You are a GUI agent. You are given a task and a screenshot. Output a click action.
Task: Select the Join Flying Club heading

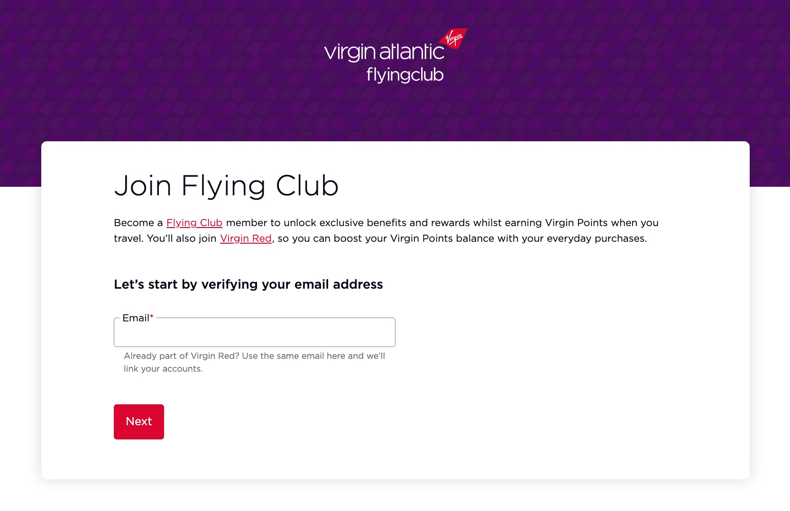226,186
